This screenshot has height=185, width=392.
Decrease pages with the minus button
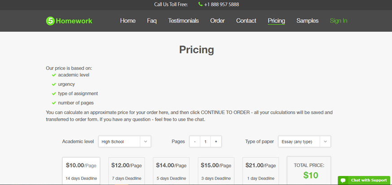pos(195,142)
